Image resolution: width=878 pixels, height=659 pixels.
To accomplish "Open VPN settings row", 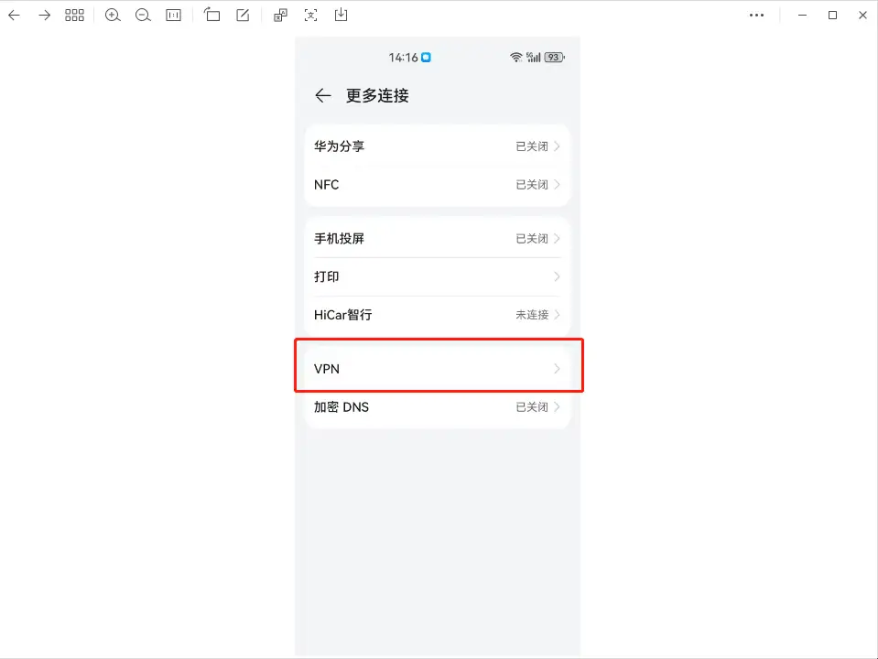I will [x=437, y=369].
